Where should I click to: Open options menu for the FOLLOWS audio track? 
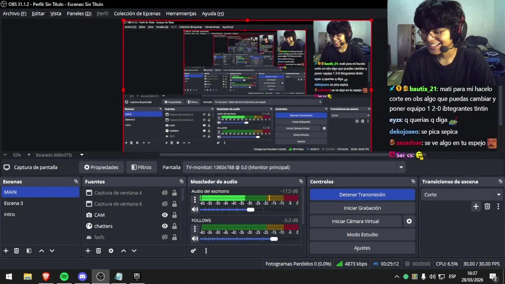pos(195,229)
